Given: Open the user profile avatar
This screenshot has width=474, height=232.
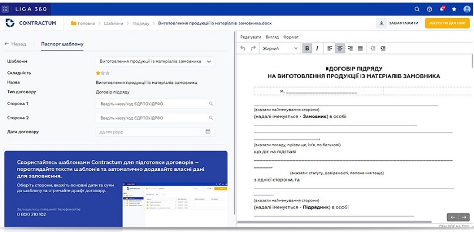Looking at the screenshot, I should (467, 9).
